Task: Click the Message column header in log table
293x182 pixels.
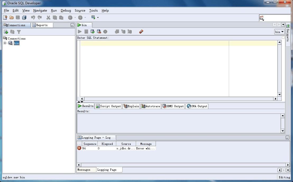Action: click(x=146, y=144)
